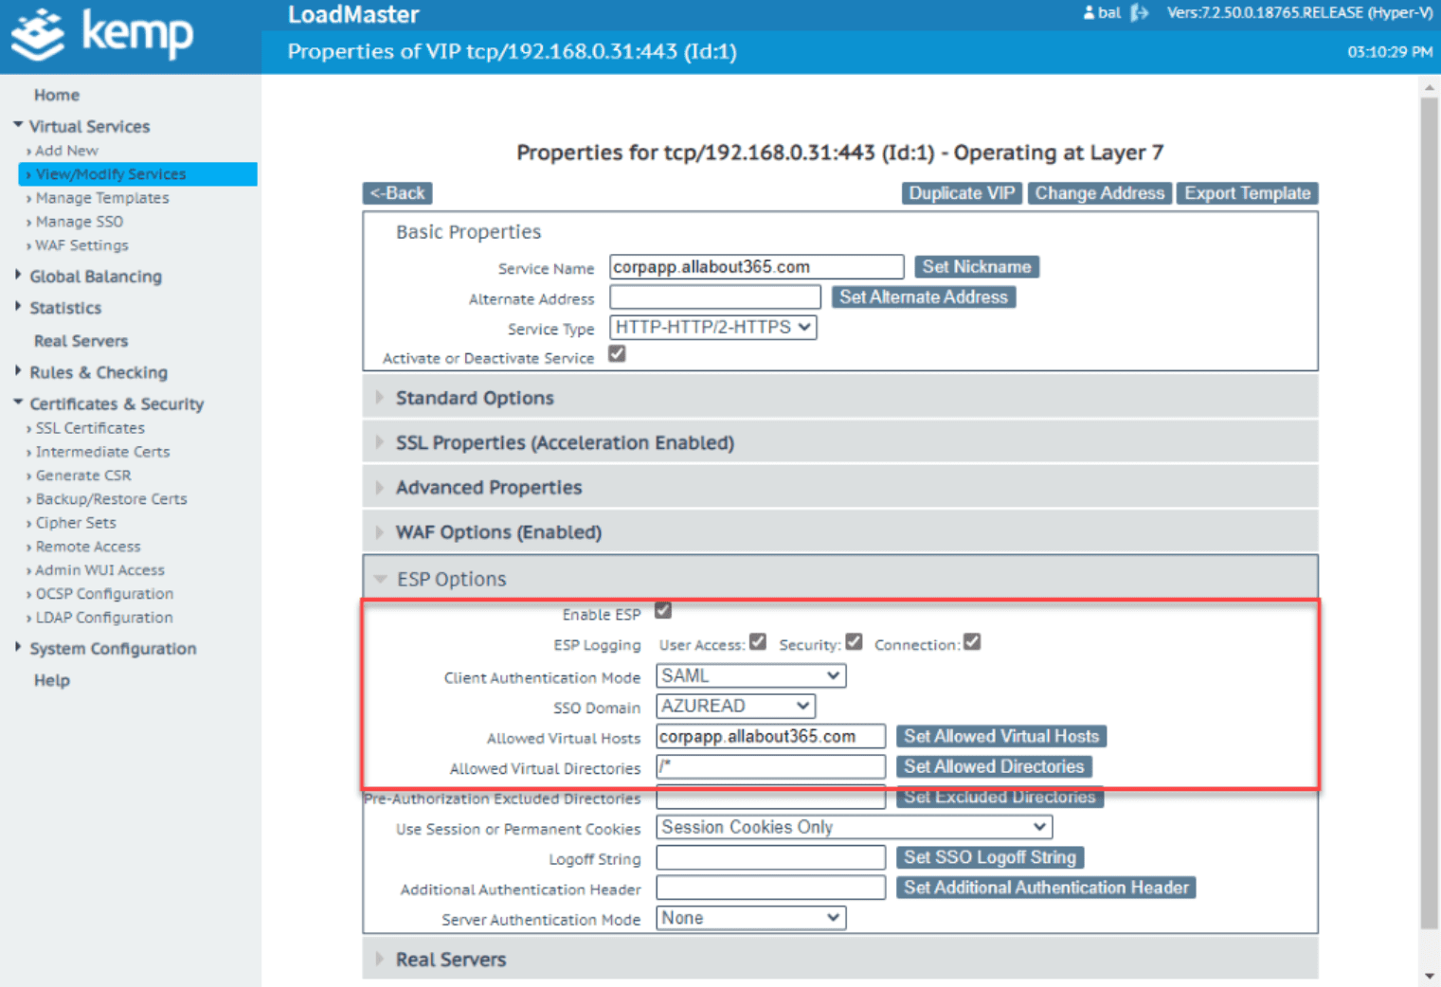1441x987 pixels.
Task: Focus the Alternate Address field
Action: pyautogui.click(x=715, y=297)
